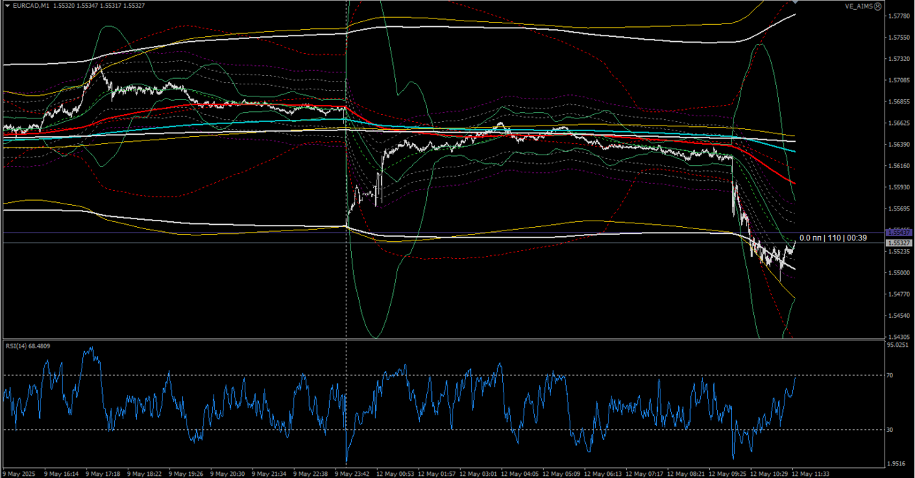Screen dimensions: 915x478
Task: Click the 12 May 09:25 time label
Action: 728,473
